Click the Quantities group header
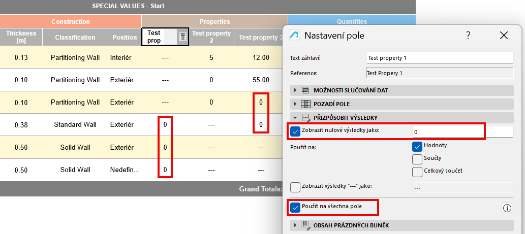 (352, 22)
